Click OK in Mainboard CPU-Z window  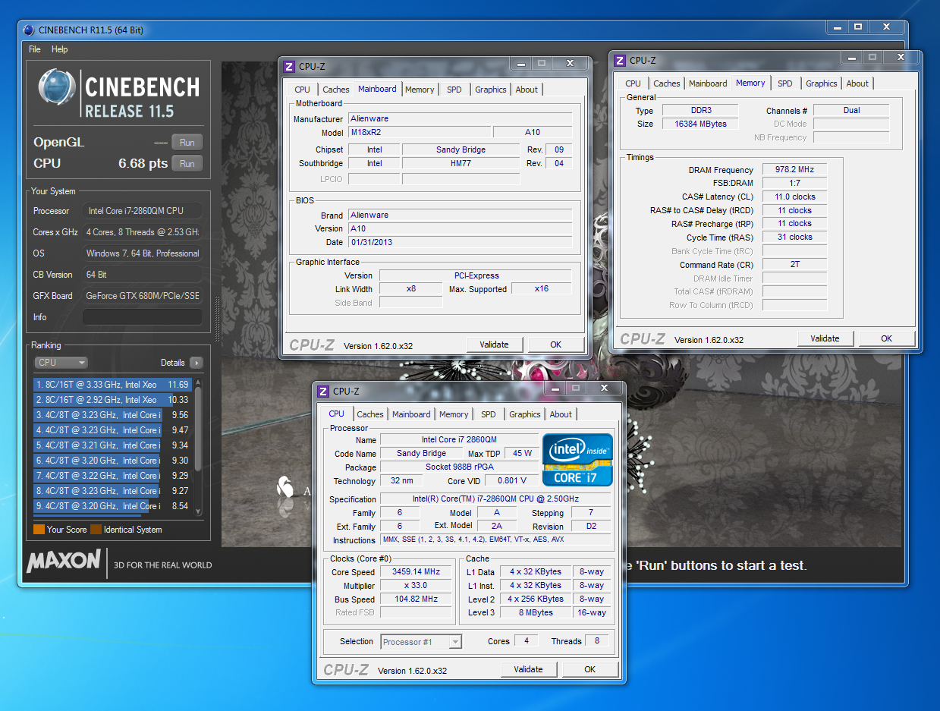556,344
